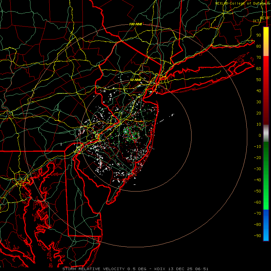Click the NEXR label above the scale
The width and height of the screenshot is (271, 271).
[265, 18]
